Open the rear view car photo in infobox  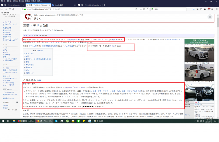pyautogui.click(x=199, y=72)
